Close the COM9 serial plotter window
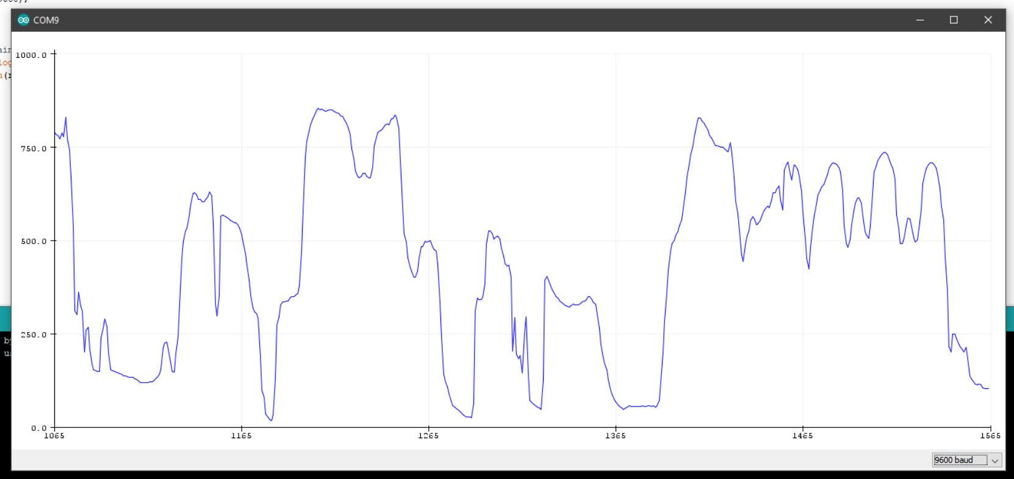 coord(988,20)
